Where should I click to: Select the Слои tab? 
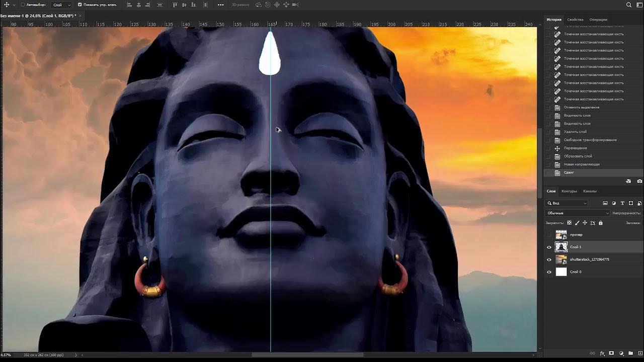pyautogui.click(x=551, y=191)
